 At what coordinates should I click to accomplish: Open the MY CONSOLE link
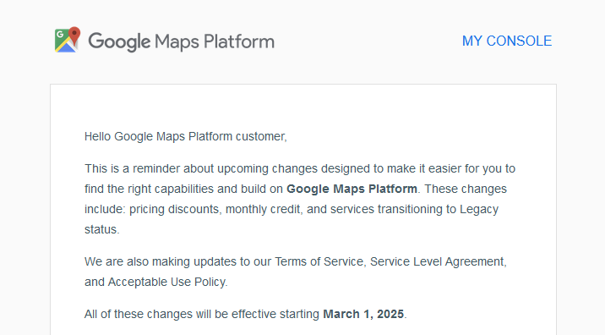click(x=507, y=41)
